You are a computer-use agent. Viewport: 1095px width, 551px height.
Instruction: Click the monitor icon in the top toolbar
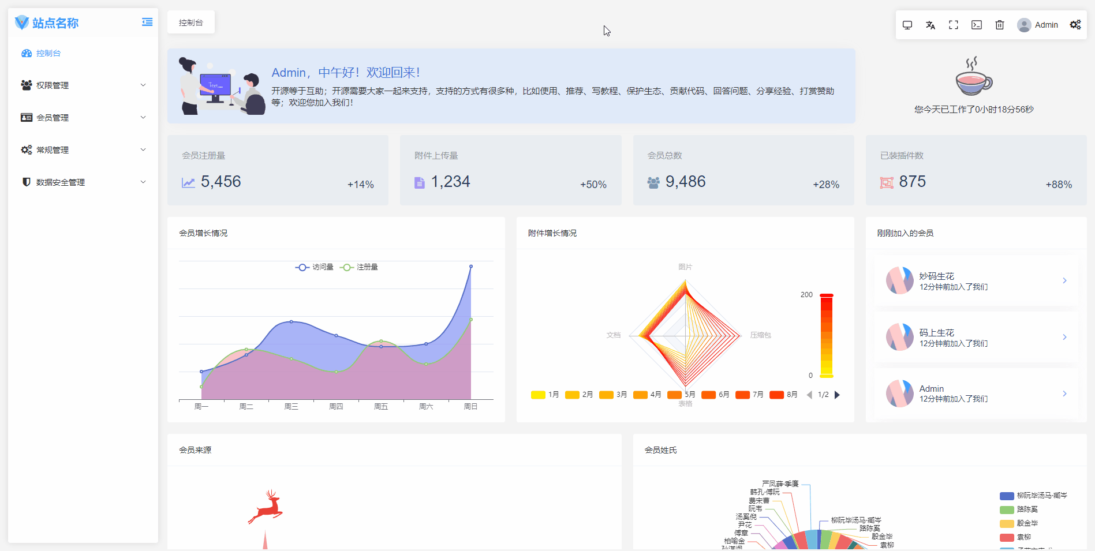coord(907,25)
